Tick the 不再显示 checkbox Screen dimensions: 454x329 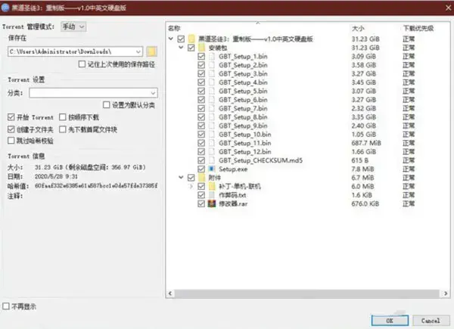click(6, 306)
